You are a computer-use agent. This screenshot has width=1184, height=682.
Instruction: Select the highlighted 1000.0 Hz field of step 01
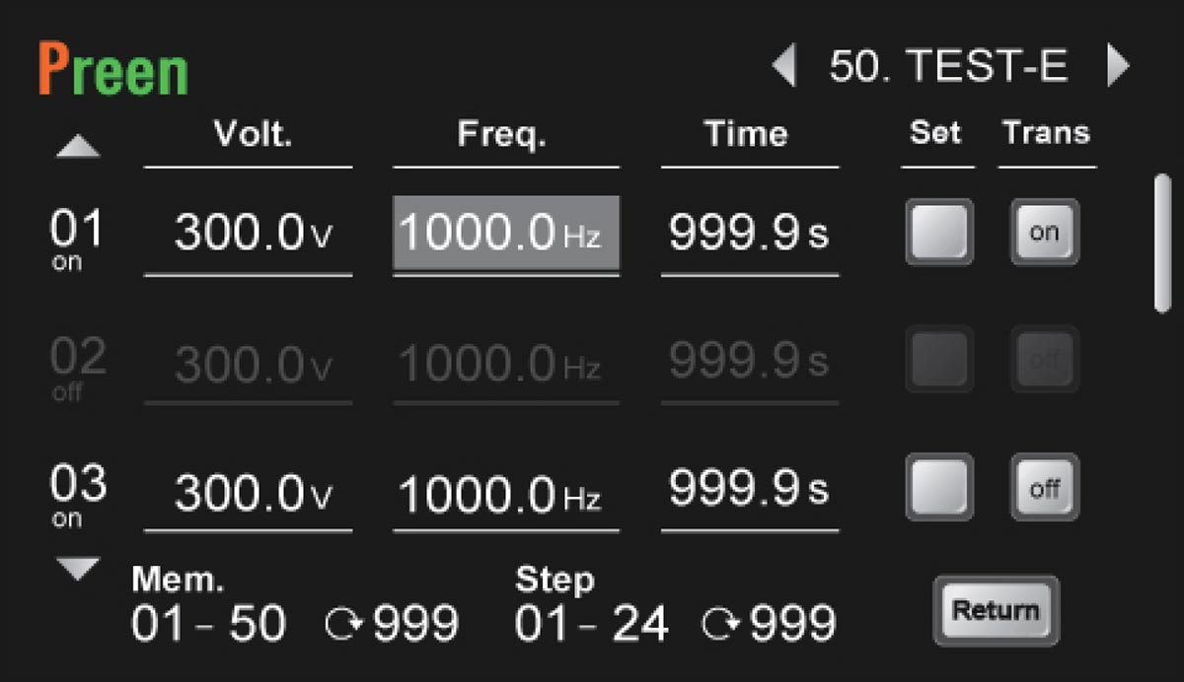point(506,234)
